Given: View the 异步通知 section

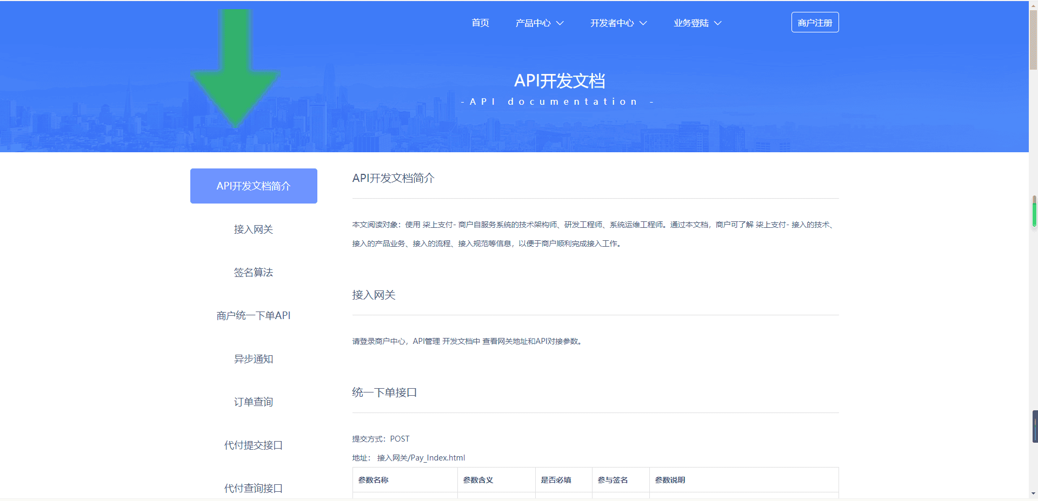Looking at the screenshot, I should (x=253, y=358).
